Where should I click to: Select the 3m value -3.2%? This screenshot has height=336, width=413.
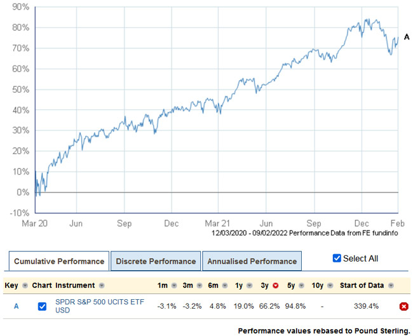point(192,306)
